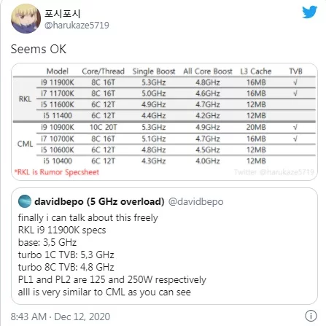Open the tweet timestamp 8:43 AM
The width and height of the screenshot is (326, 326).
[x=28, y=317]
